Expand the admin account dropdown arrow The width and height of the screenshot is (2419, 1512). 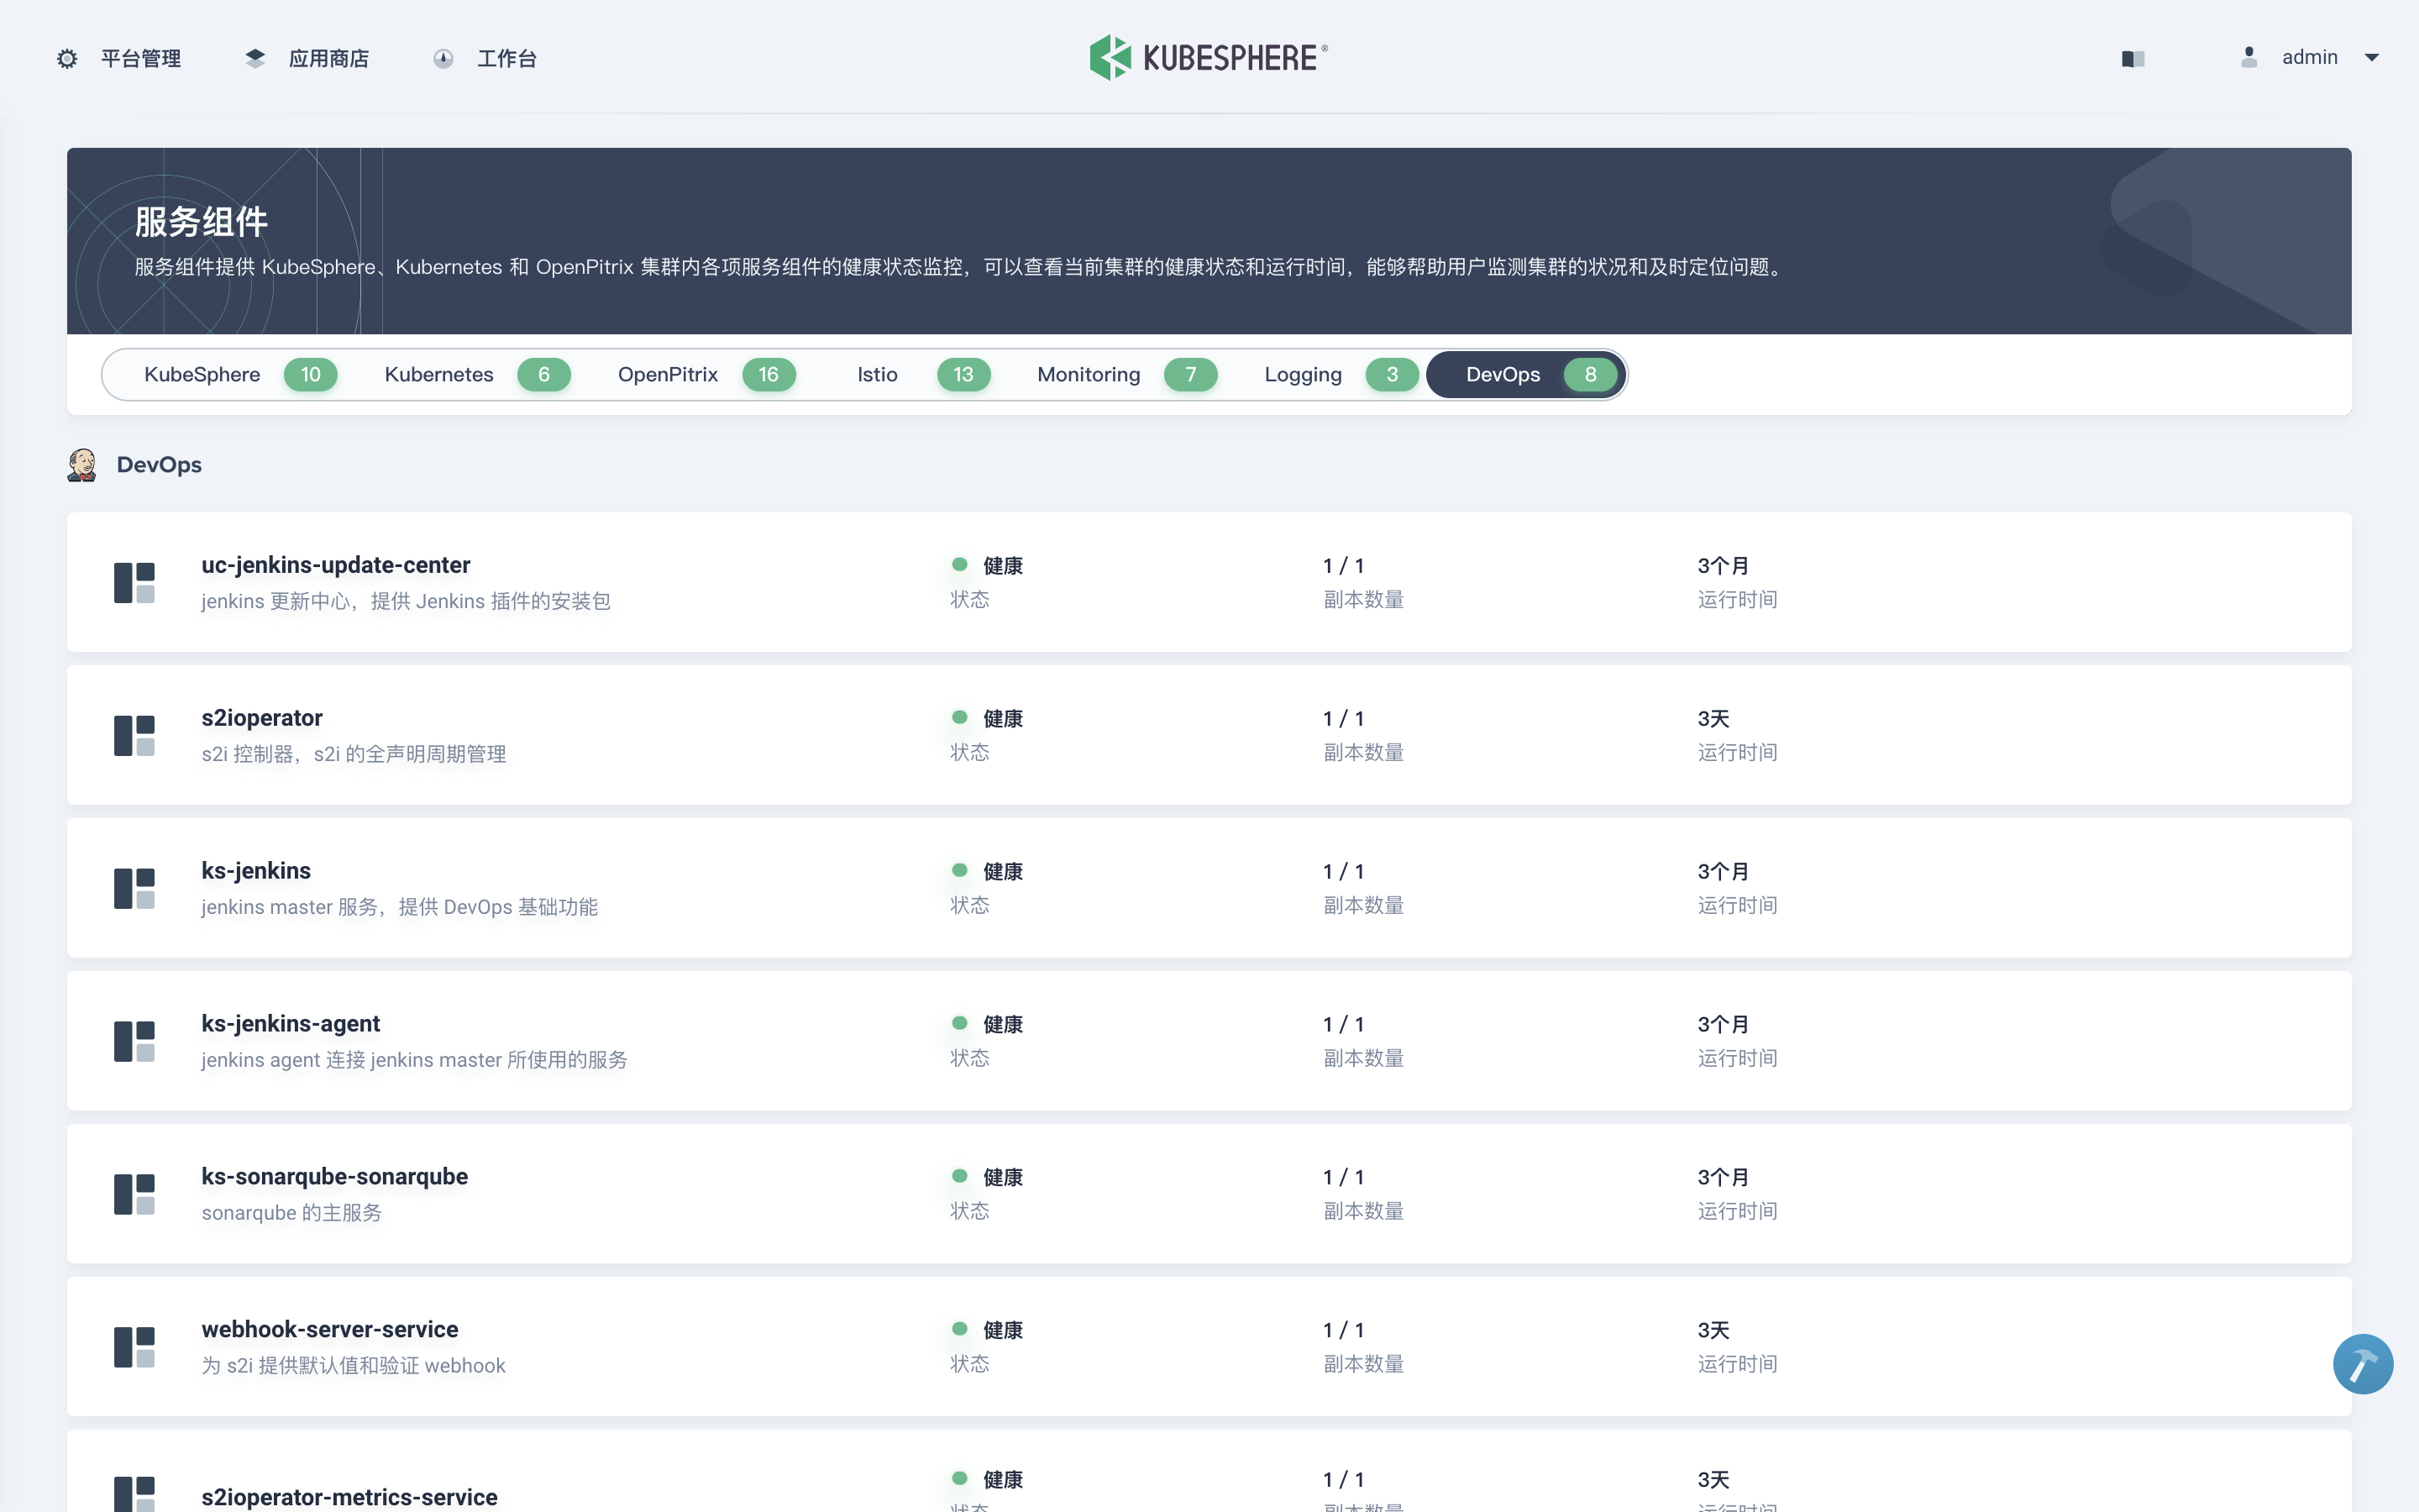2371,58
